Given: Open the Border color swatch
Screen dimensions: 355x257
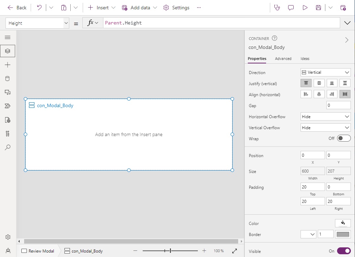Looking at the screenshot, I should click(x=343, y=234).
